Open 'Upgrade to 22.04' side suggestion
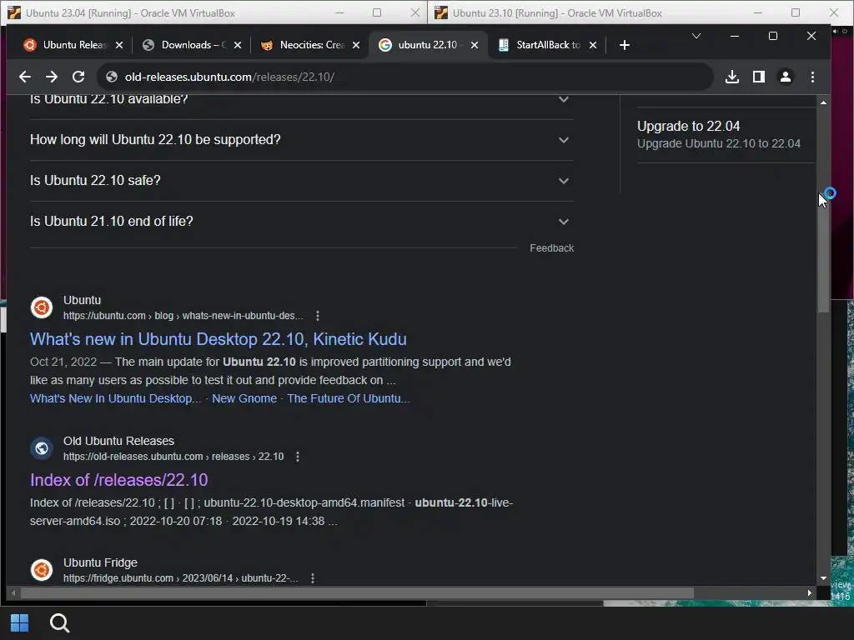Viewport: 854px width, 640px height. [688, 127]
